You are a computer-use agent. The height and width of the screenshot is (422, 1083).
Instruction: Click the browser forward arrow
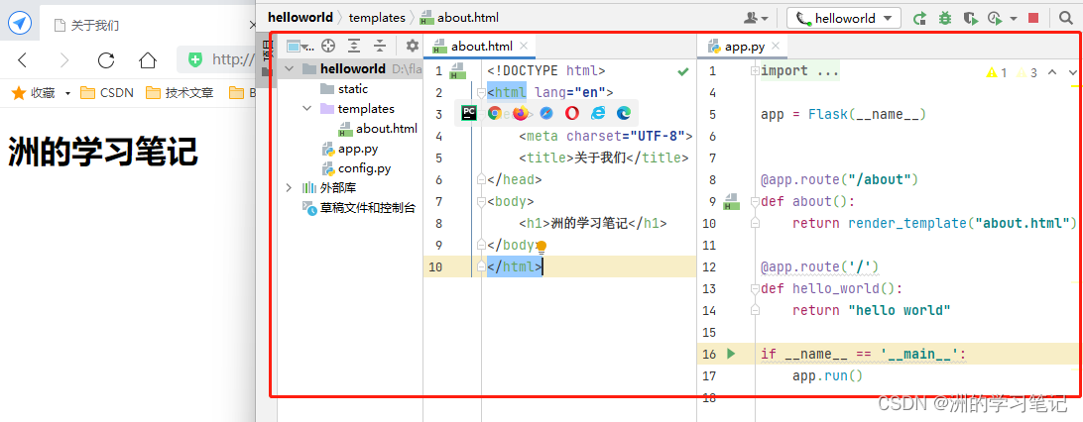64,60
